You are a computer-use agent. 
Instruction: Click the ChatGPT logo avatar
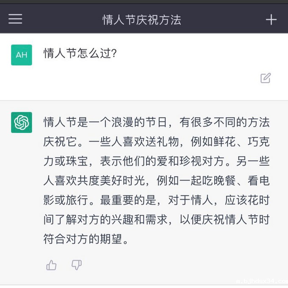point(22,122)
